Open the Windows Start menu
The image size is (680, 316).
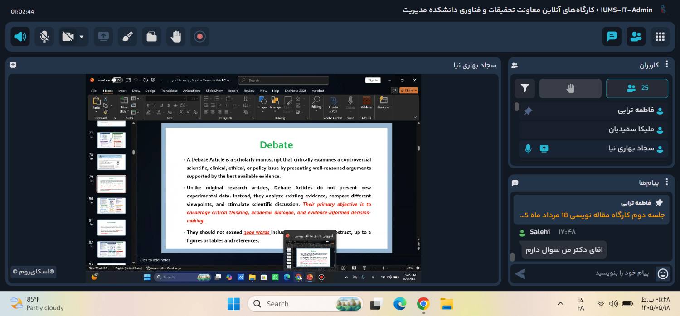point(233,304)
